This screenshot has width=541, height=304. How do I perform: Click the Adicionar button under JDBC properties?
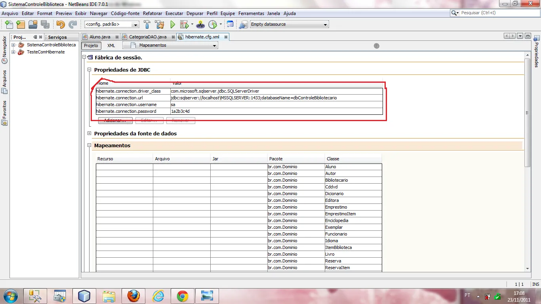[115, 120]
